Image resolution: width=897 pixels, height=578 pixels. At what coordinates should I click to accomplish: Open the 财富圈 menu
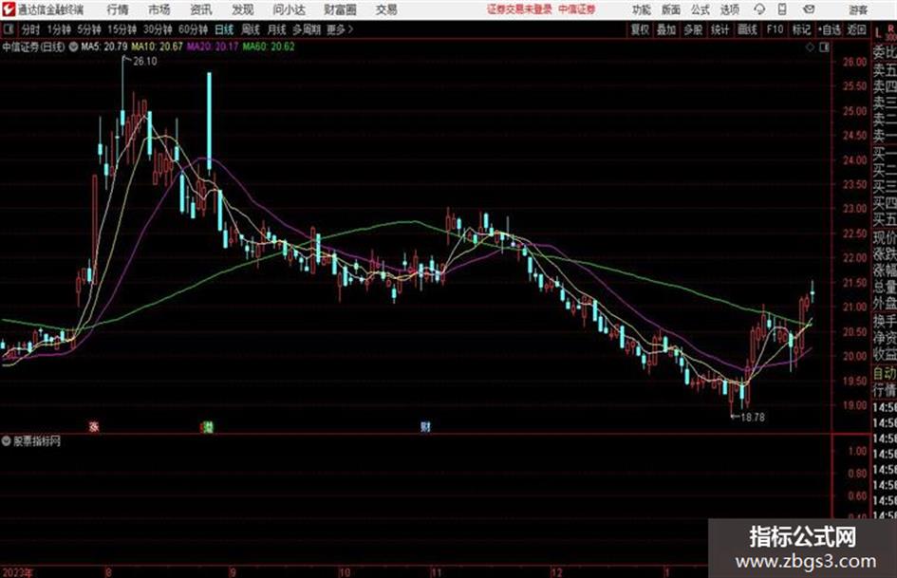[340, 9]
